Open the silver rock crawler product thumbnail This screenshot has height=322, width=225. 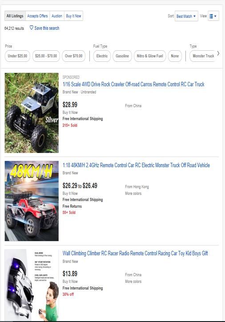tap(32, 113)
